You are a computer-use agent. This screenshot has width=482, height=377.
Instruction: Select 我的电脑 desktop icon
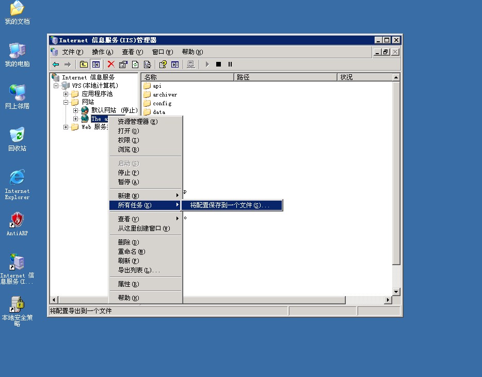click(17, 55)
